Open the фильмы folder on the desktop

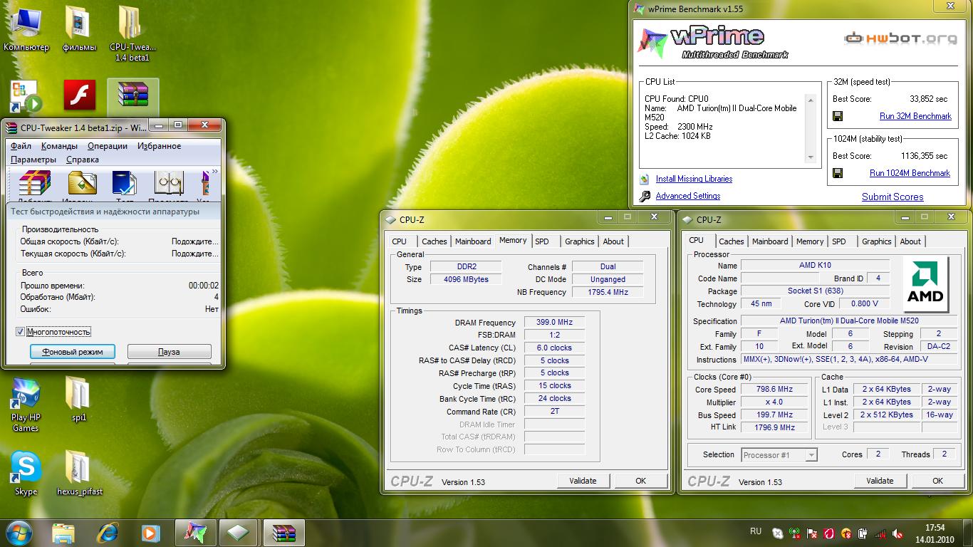click(79, 28)
